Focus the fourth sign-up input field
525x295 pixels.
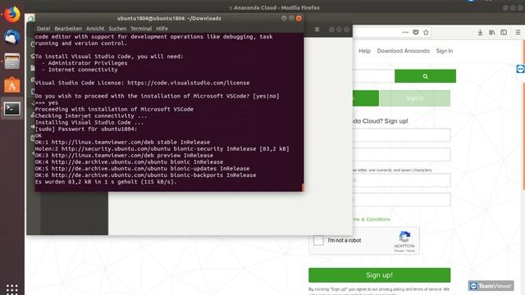401,200
